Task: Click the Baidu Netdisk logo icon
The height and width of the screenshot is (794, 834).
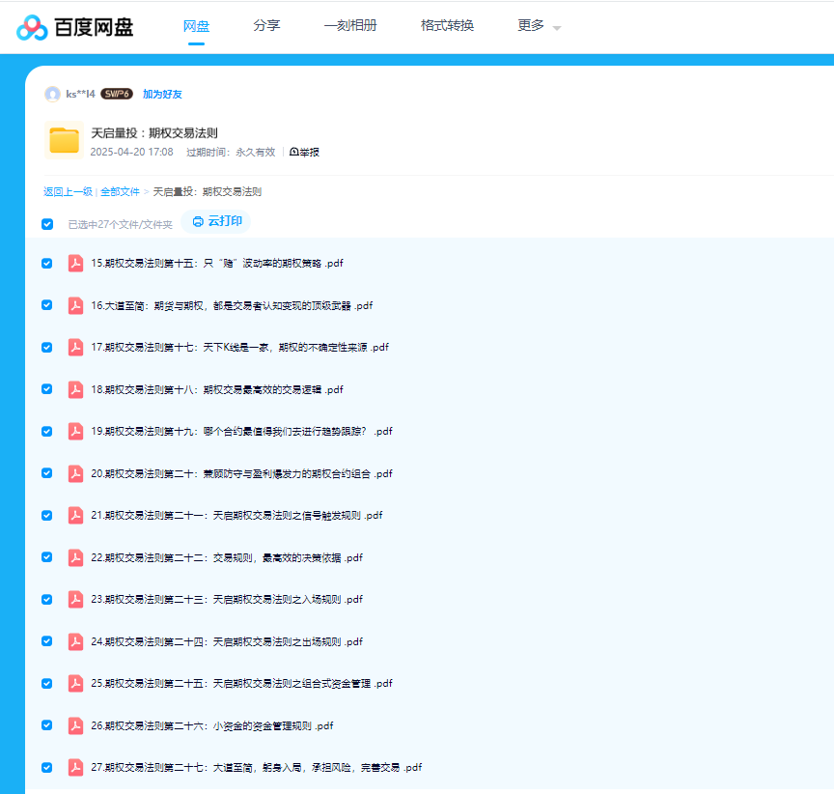Action: 32,28
